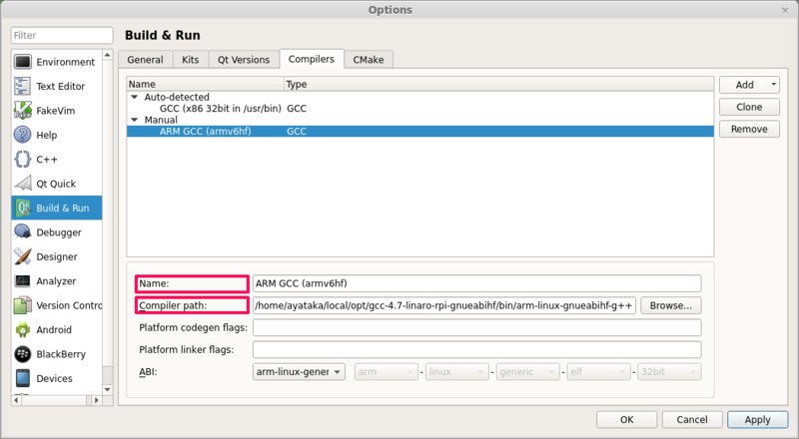The image size is (799, 439).
Task: Open the disabled 32bit width dropdown
Action: (669, 372)
